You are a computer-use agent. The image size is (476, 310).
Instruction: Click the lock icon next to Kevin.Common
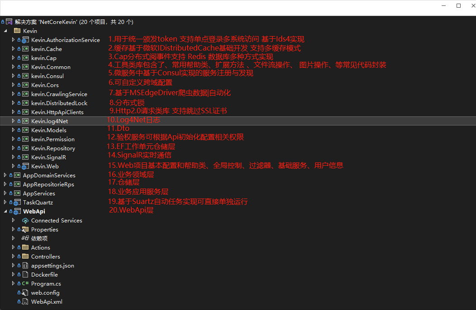[20, 67]
